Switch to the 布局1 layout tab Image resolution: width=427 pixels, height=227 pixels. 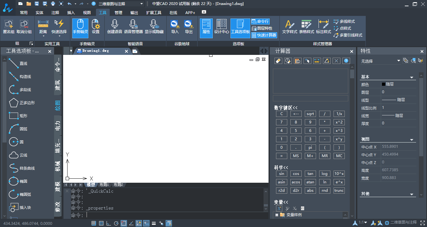pos(104,185)
